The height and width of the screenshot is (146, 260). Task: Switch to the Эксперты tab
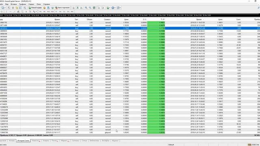click(x=106, y=141)
